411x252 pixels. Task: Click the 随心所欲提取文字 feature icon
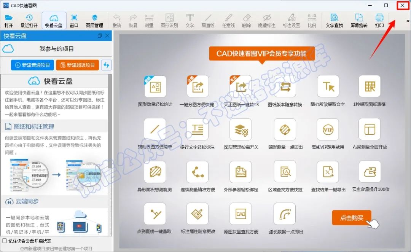click(x=328, y=86)
